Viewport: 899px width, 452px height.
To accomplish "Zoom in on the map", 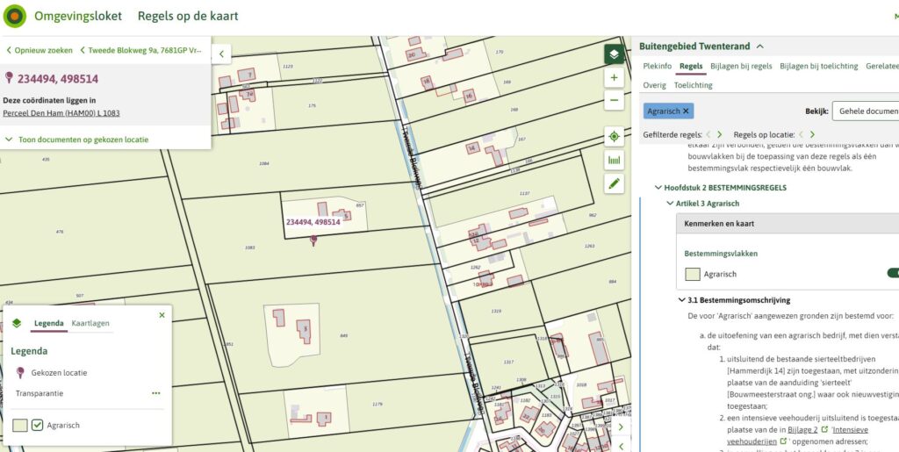I will pyautogui.click(x=614, y=77).
